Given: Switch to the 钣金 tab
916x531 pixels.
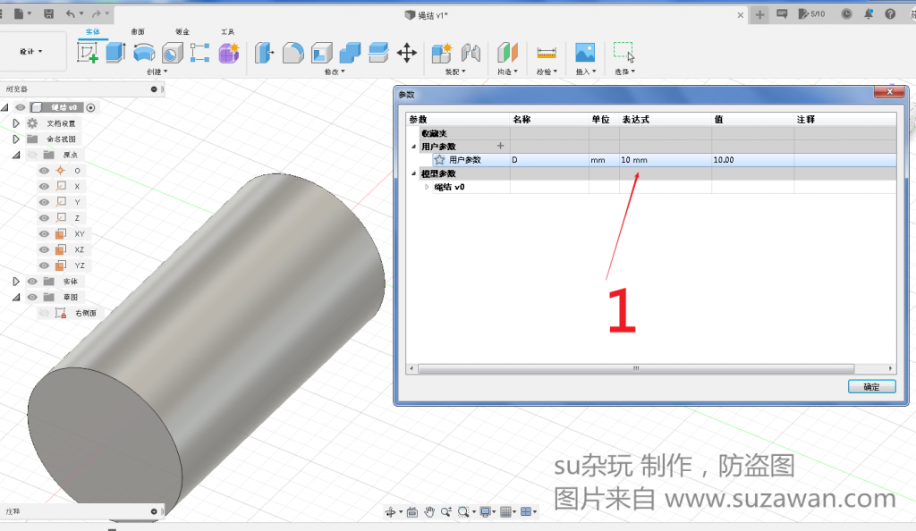Looking at the screenshot, I should [x=182, y=32].
